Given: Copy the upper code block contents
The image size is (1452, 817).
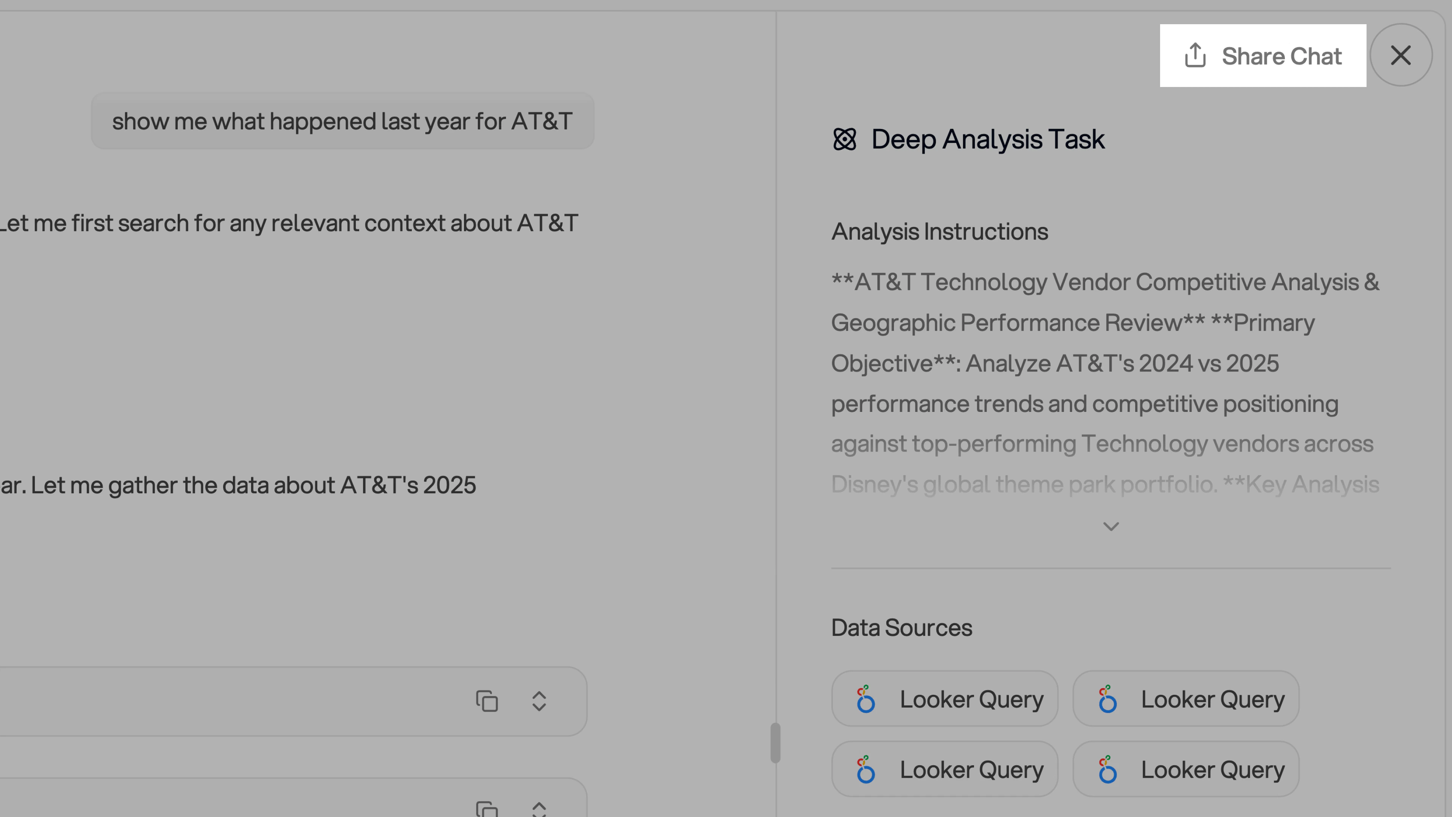Looking at the screenshot, I should 486,701.
